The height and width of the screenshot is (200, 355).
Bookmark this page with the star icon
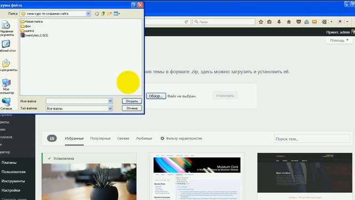(261, 22)
